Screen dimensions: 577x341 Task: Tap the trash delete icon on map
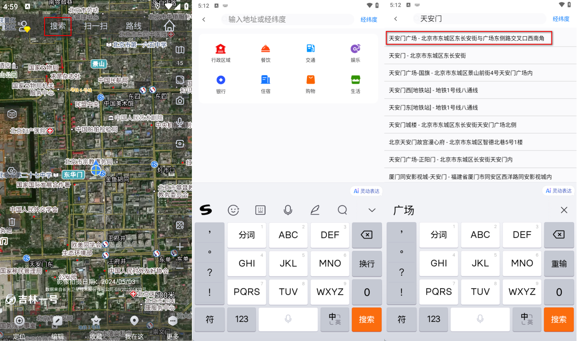(x=12, y=221)
